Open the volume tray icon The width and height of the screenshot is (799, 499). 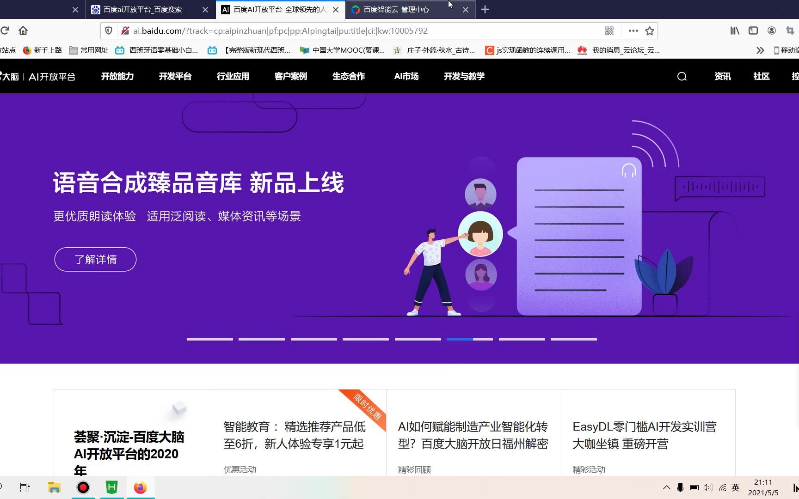tap(708, 487)
